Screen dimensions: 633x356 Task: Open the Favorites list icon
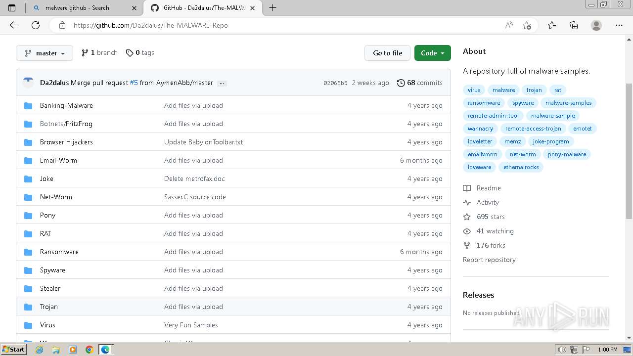pos(552,25)
